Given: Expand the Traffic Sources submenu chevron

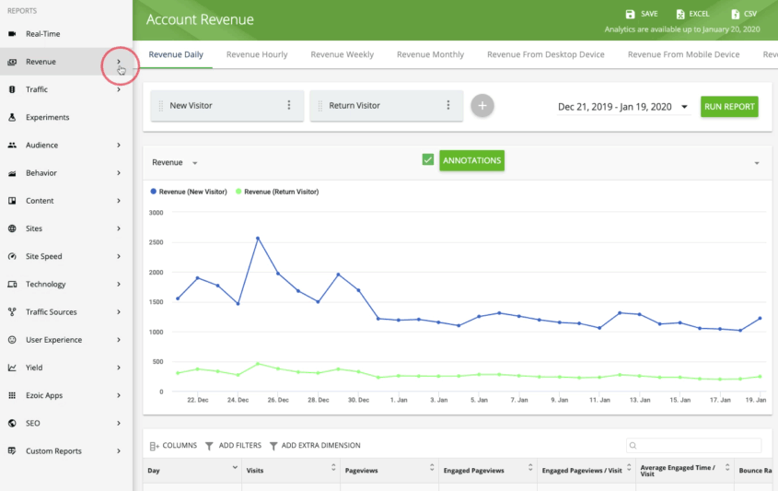Looking at the screenshot, I should [119, 311].
